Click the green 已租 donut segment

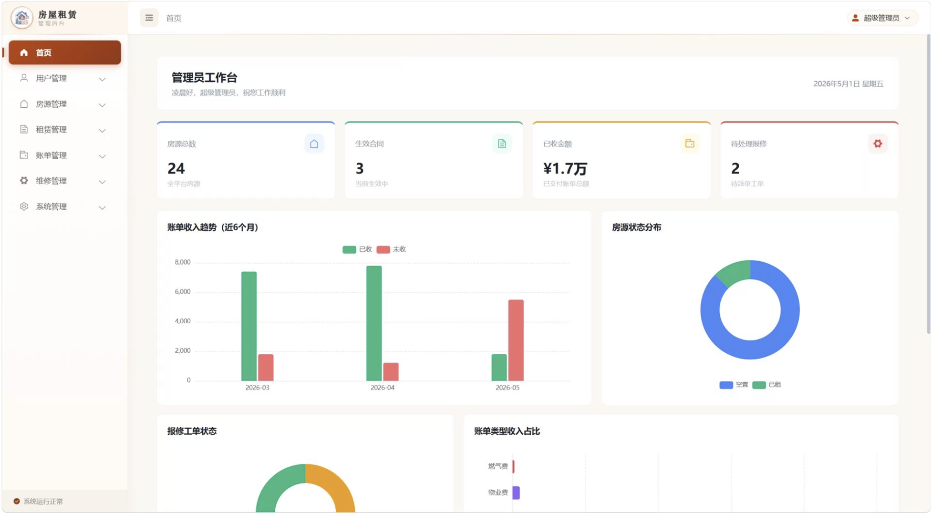(x=736, y=271)
